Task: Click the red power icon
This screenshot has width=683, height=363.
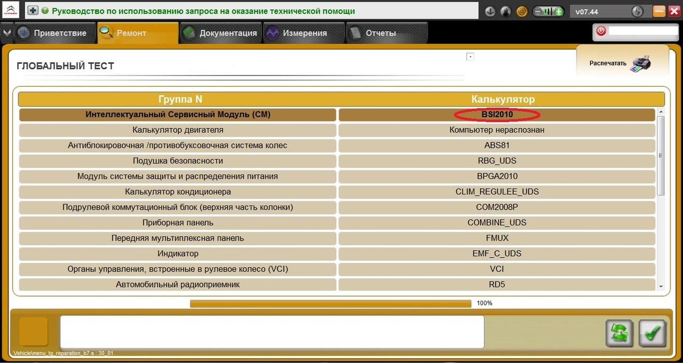Action: [x=601, y=31]
